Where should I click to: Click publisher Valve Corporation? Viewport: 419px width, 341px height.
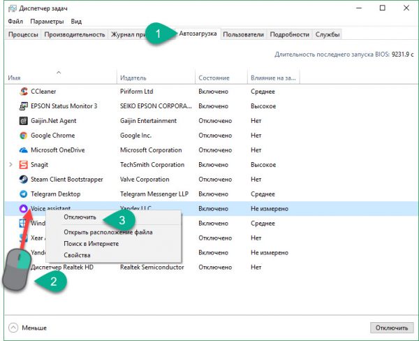(145, 180)
